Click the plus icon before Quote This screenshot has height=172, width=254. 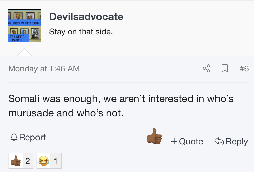(x=174, y=141)
